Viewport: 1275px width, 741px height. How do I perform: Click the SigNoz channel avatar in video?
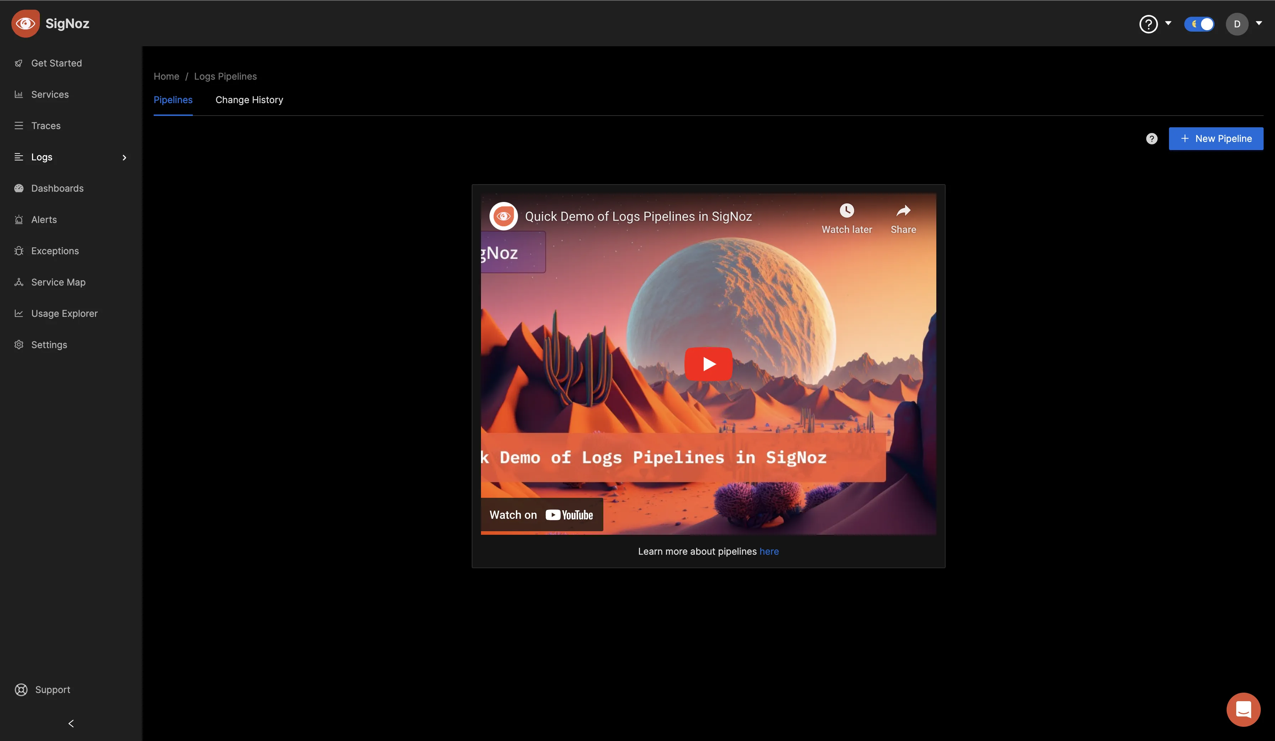click(503, 216)
